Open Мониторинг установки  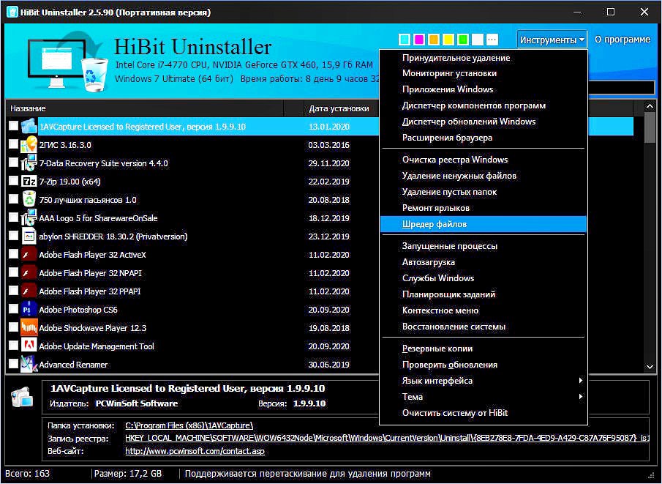484,73
